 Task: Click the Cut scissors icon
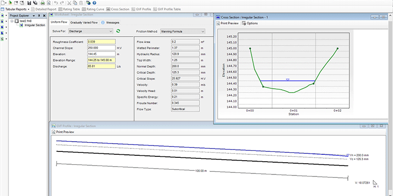(68, 3)
